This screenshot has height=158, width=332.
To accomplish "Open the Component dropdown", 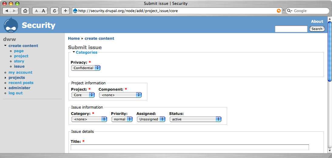I will 120,95.
